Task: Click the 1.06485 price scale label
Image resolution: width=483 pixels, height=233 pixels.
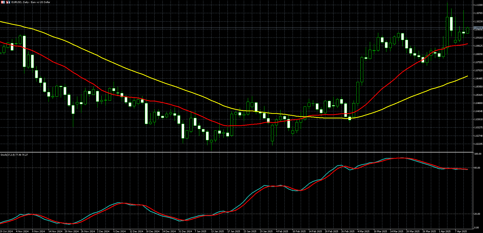Action: click(478, 79)
